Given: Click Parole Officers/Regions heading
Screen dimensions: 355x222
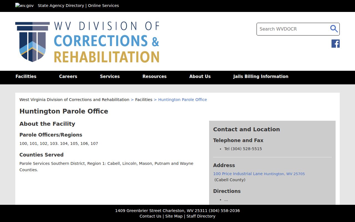Looking at the screenshot, I should tap(51, 135).
